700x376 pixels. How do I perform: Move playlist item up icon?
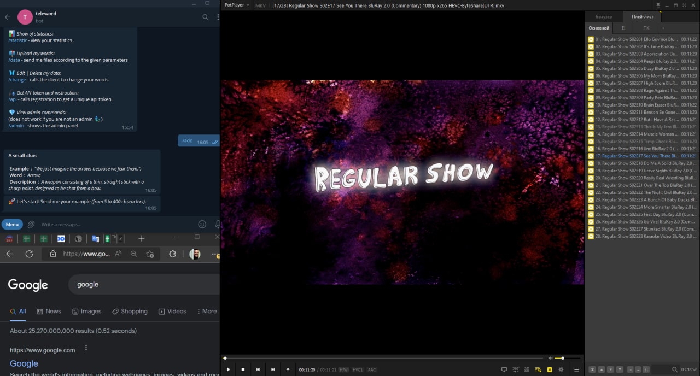602,369
